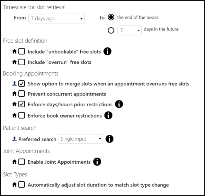205x196 pixels.
Task: Click house icon beside Prevent concurrent appointments
Action: pos(14,94)
